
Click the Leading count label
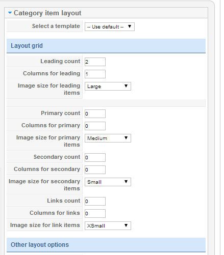click(60, 61)
